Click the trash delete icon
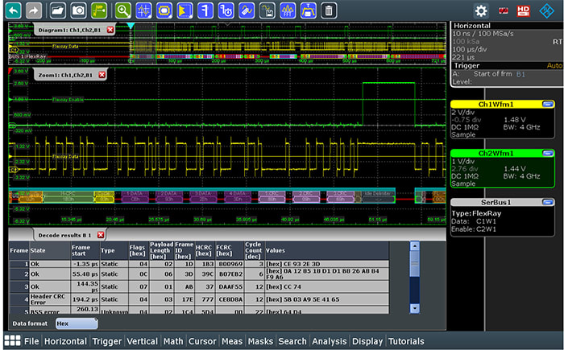 (x=329, y=10)
